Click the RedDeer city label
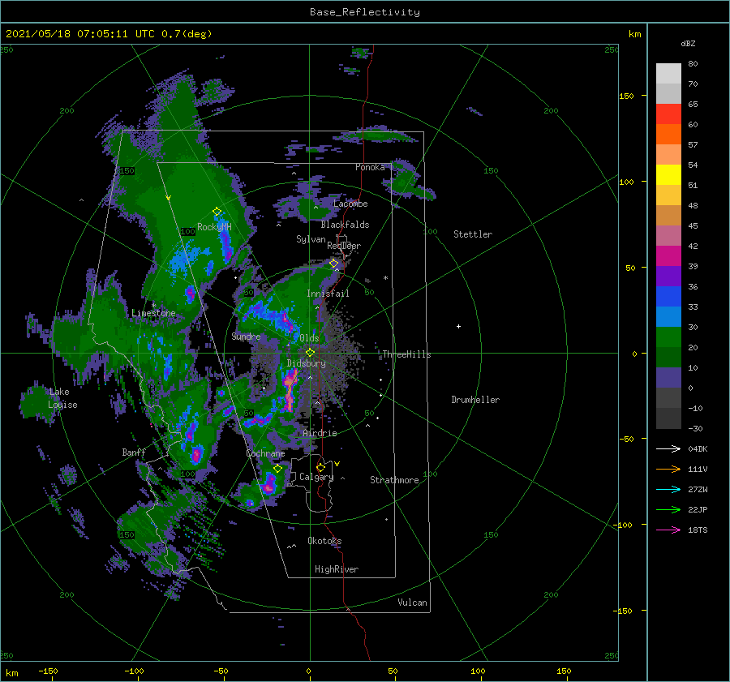Image resolution: width=730 pixels, height=682 pixels. (344, 246)
